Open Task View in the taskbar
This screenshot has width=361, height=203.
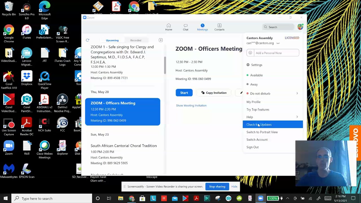[109, 198]
